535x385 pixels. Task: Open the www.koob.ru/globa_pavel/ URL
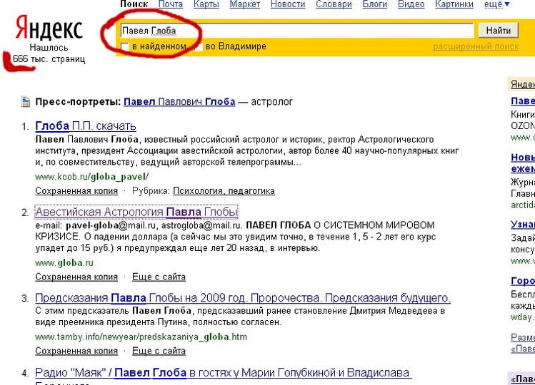pos(91,177)
